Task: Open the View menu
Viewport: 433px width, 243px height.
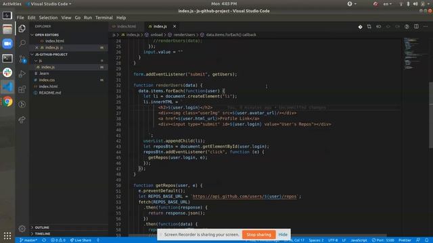Action: click(66, 18)
